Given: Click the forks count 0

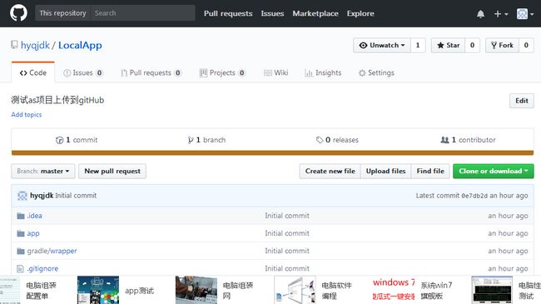Looking at the screenshot, I should pos(526,45).
